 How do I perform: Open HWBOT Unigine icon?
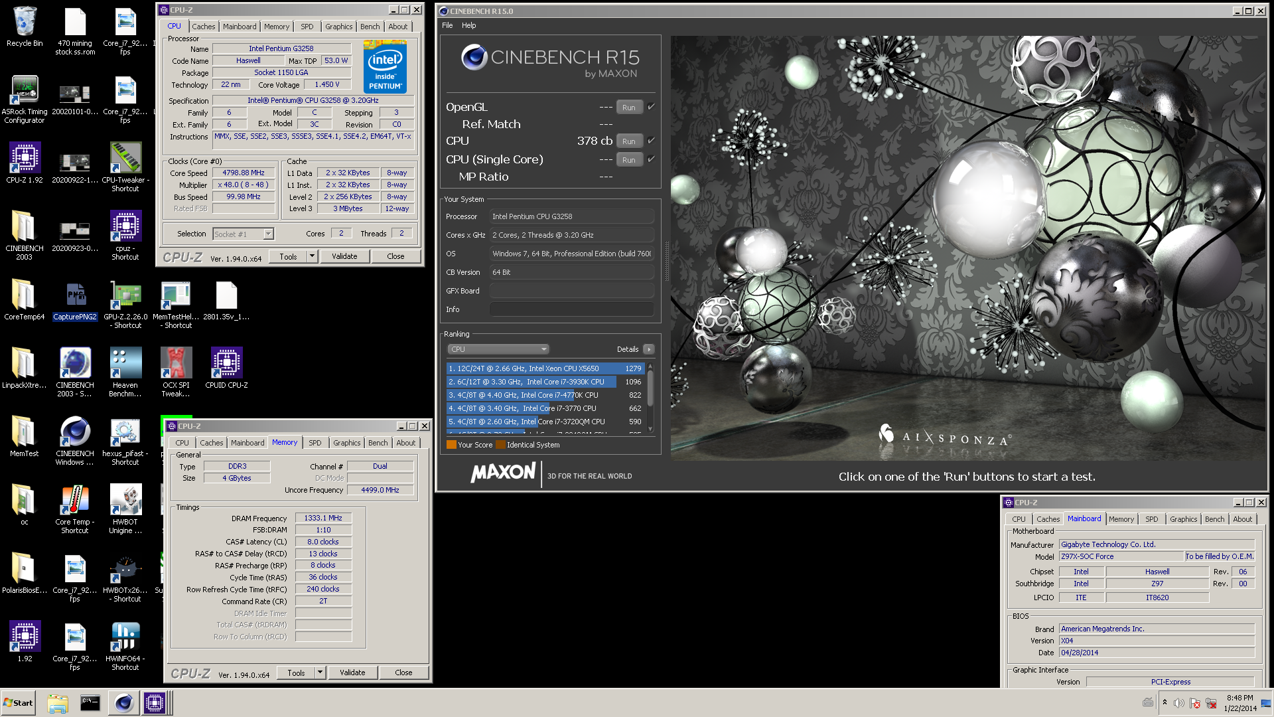(125, 509)
